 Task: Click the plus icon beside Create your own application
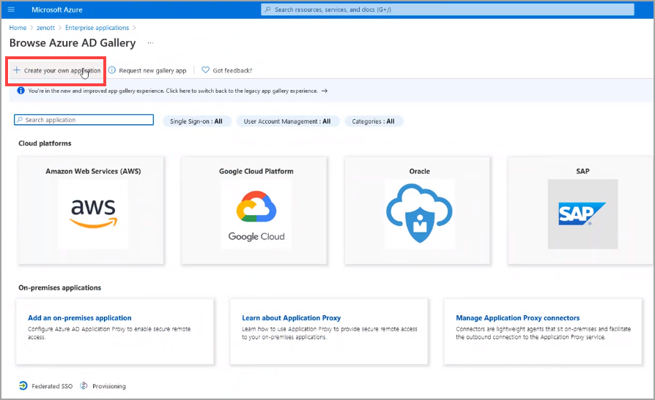[x=16, y=70]
